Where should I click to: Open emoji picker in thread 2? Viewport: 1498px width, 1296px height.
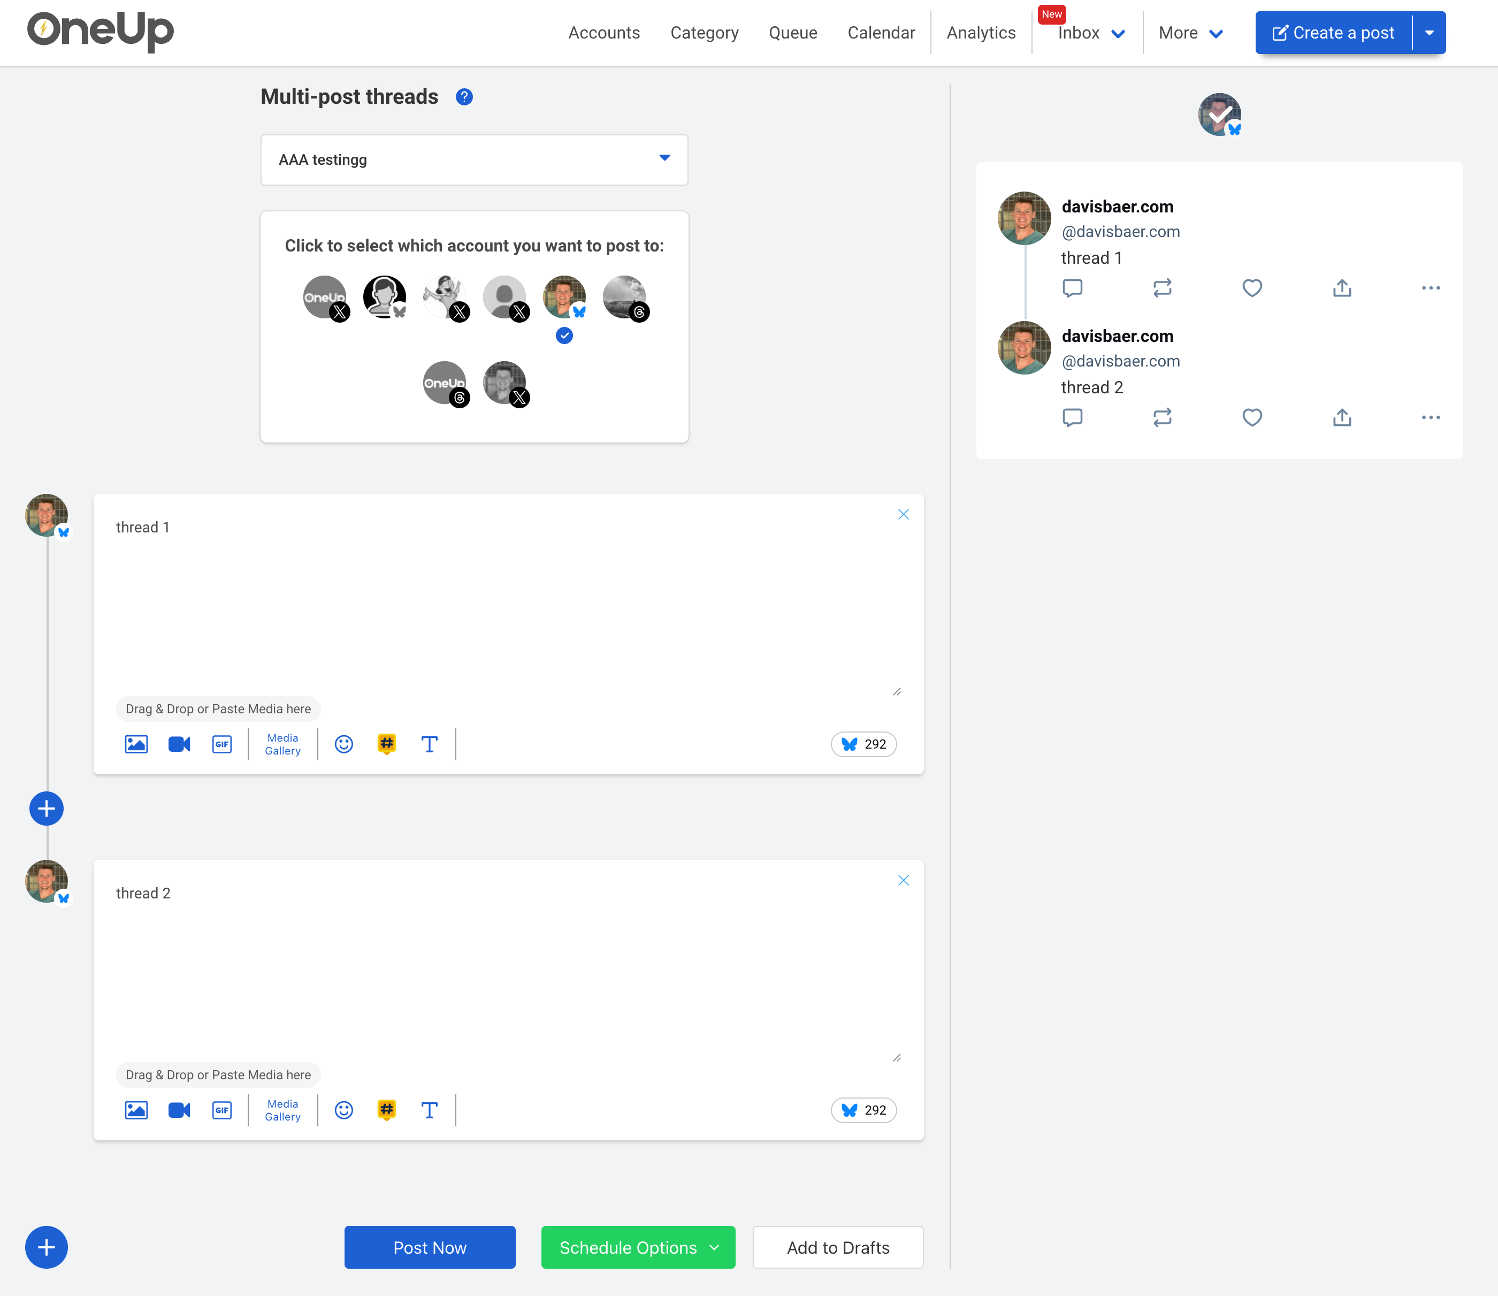point(344,1110)
